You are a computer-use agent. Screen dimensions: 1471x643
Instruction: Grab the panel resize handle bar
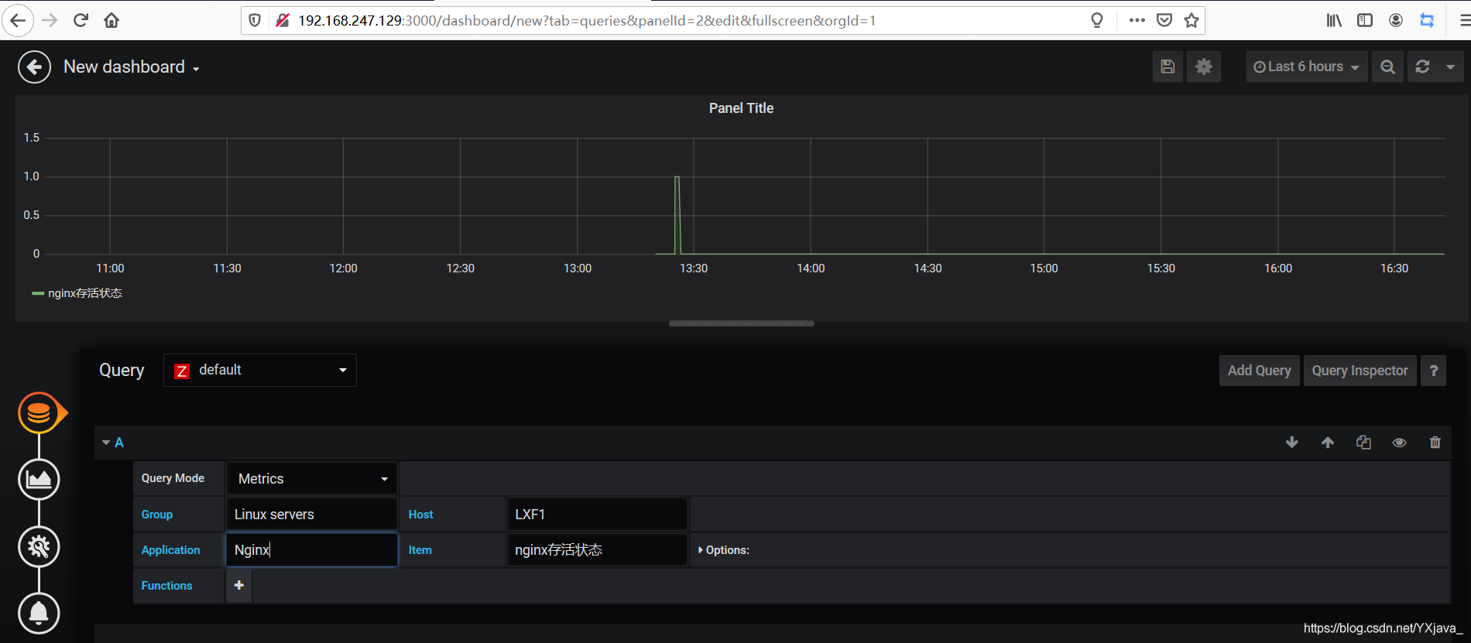click(741, 323)
